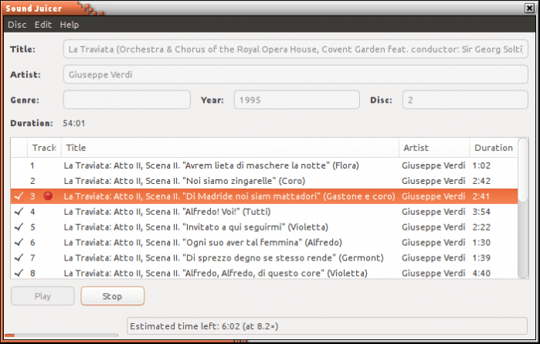Deselect track 8 extraction checkmark
This screenshot has width=540, height=344.
point(19,273)
